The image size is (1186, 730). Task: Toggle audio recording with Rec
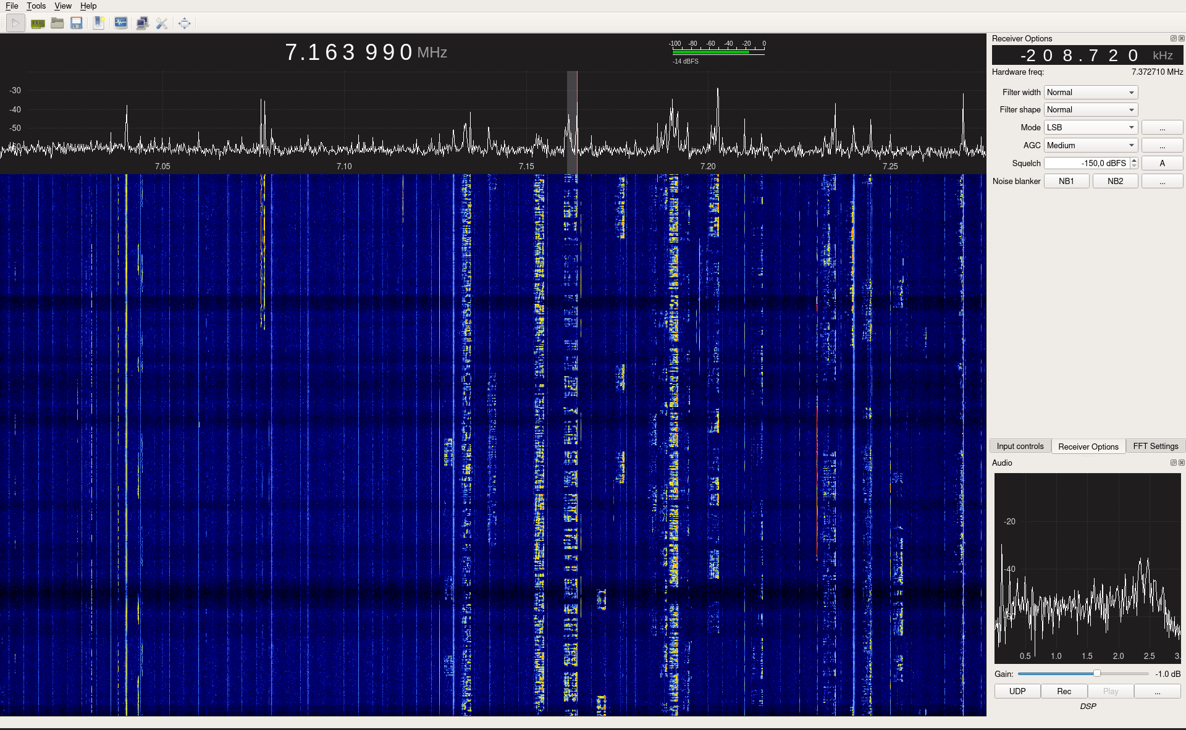point(1064,691)
